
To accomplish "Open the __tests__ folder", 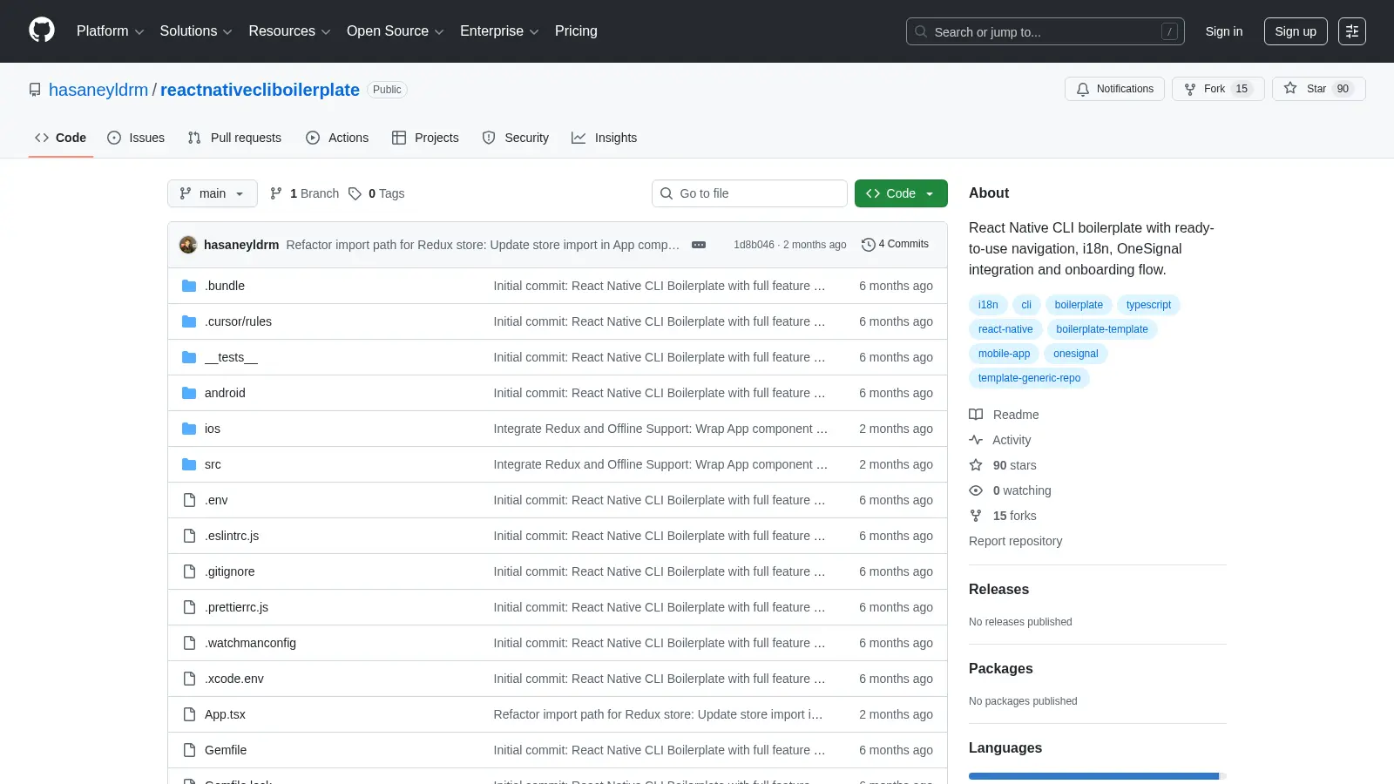I will point(231,357).
